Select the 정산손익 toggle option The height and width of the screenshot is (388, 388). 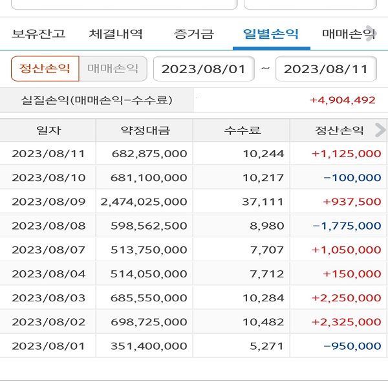[x=45, y=69]
